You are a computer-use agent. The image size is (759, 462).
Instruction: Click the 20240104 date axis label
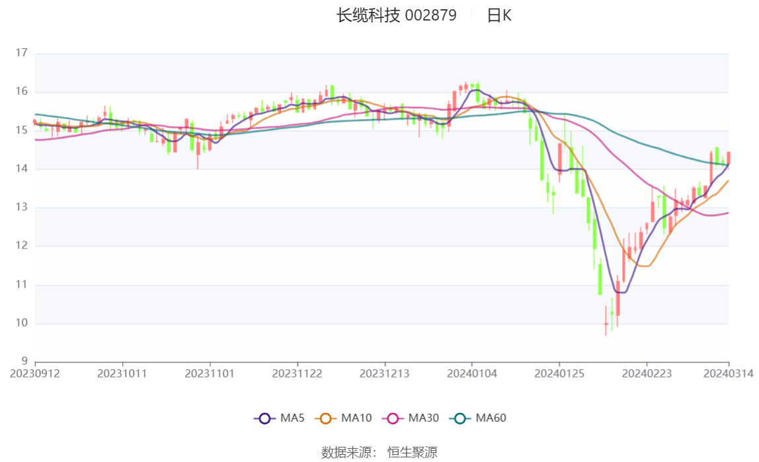point(472,374)
